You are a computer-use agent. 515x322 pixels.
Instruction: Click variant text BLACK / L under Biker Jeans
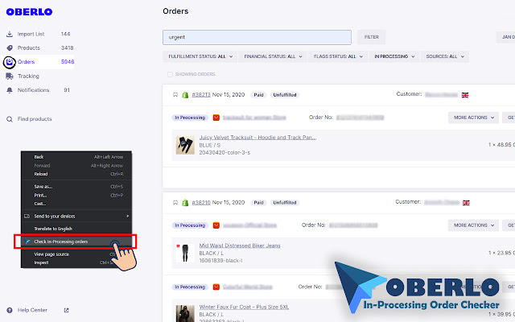[x=212, y=254]
